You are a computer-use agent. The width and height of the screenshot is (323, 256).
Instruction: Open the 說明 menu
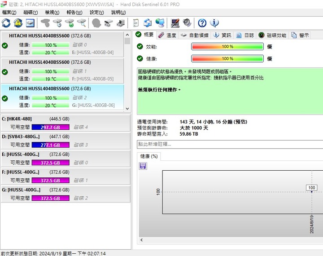click(118, 13)
